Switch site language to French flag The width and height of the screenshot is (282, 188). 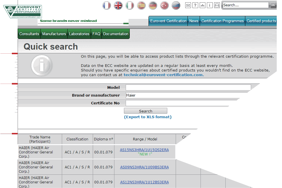[x=107, y=5]
